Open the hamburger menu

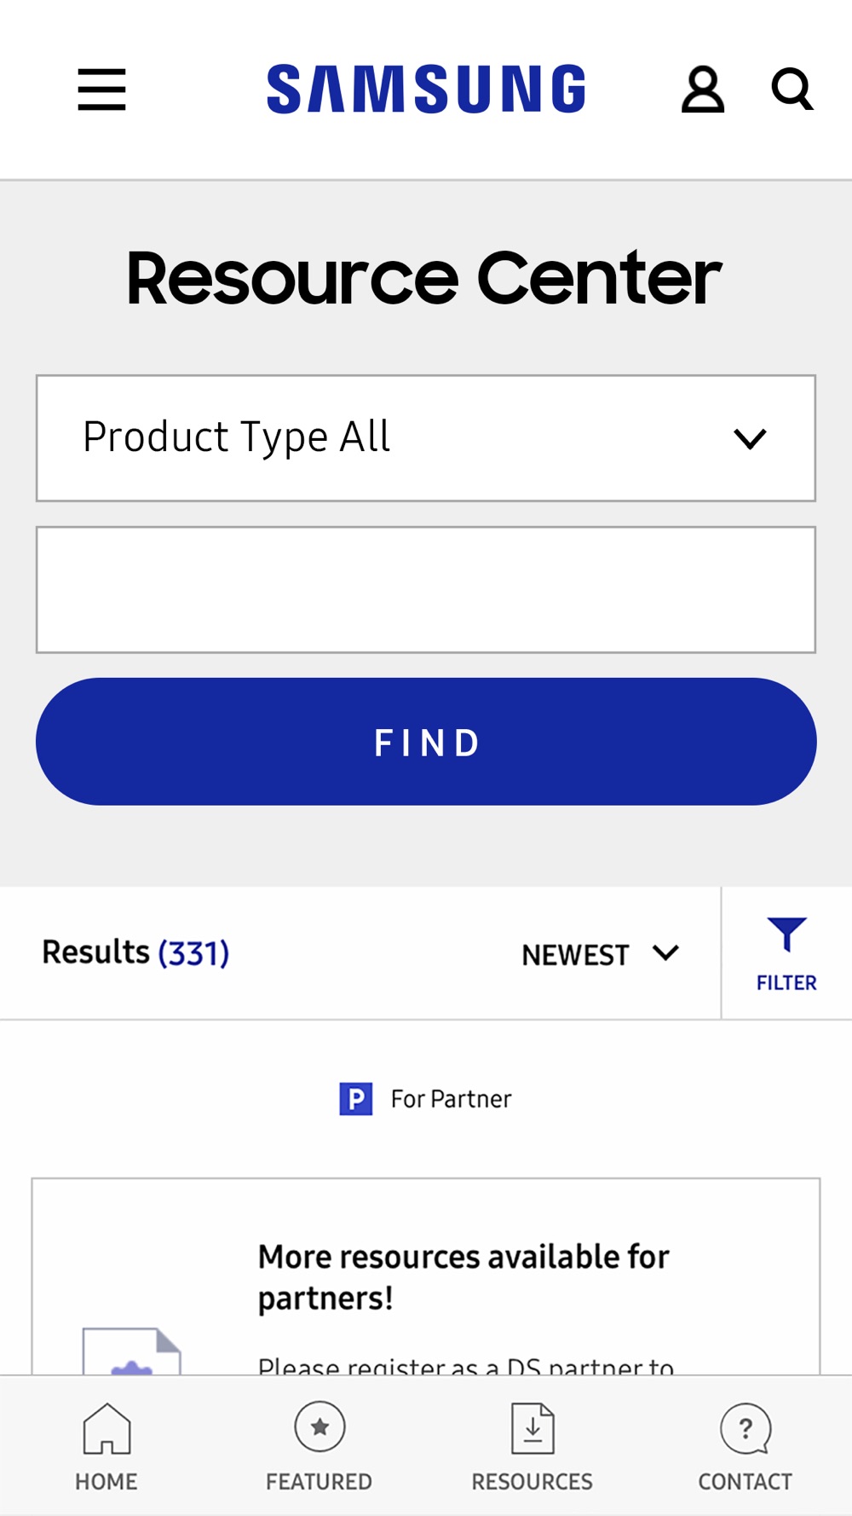tap(101, 90)
